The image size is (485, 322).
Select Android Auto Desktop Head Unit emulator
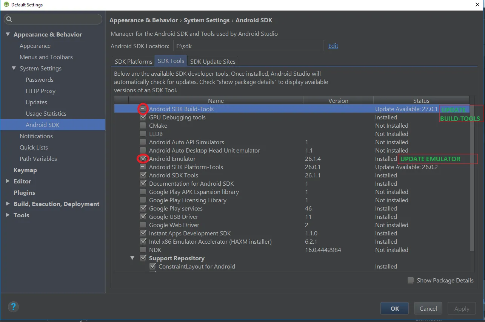tap(205, 151)
